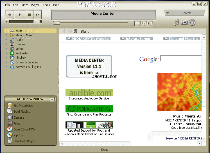Click the vertical scrollbar up arrow
Image resolution: width=210 pixels, height=153 pixels.
(x=204, y=37)
